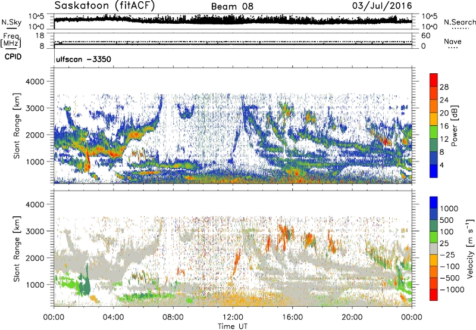Pick the red bottom segment of velocity colorbar
476x330 pixels.
click(434, 295)
